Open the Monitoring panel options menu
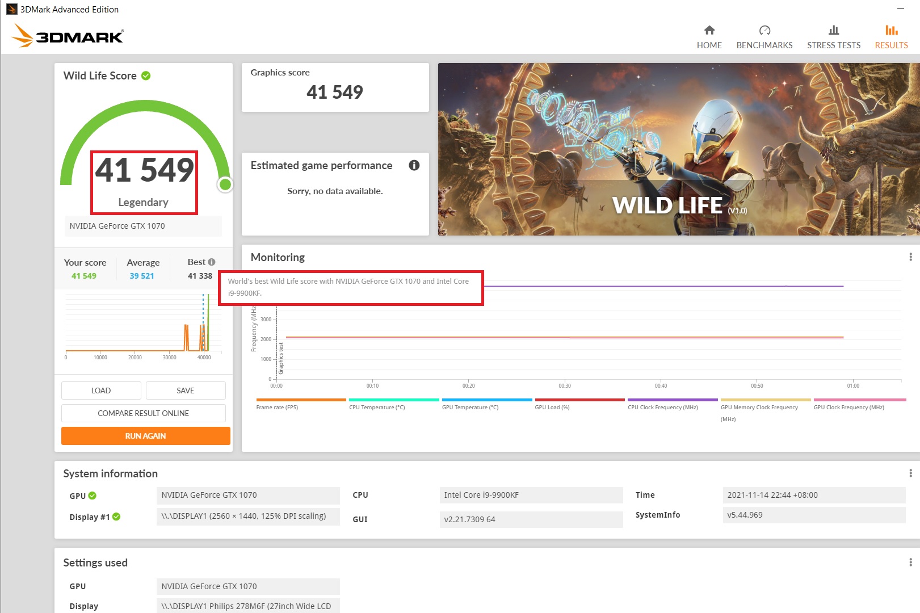 (x=910, y=257)
